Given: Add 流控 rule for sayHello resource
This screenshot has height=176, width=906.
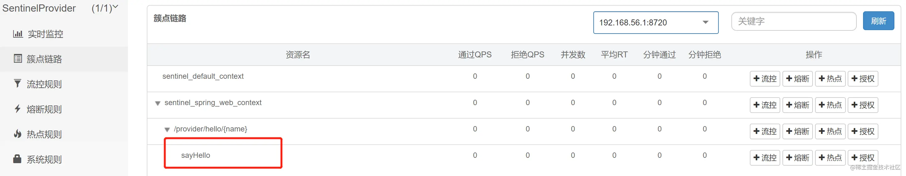Looking at the screenshot, I should pos(765,158).
